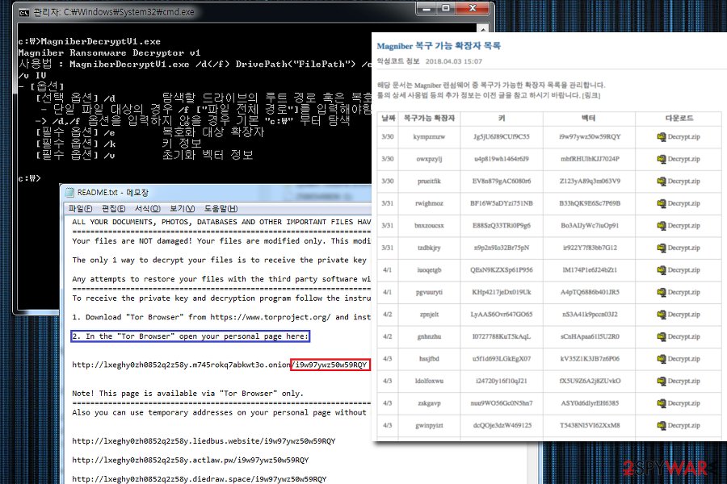The image size is (727, 484).
Task: Click the torproject.org download instruction line
Action: pos(221,317)
